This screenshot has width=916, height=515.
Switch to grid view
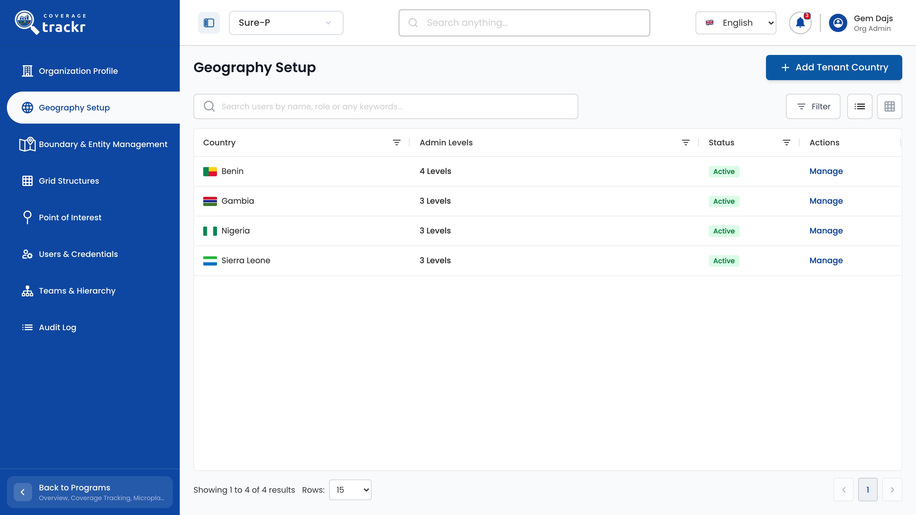890,106
